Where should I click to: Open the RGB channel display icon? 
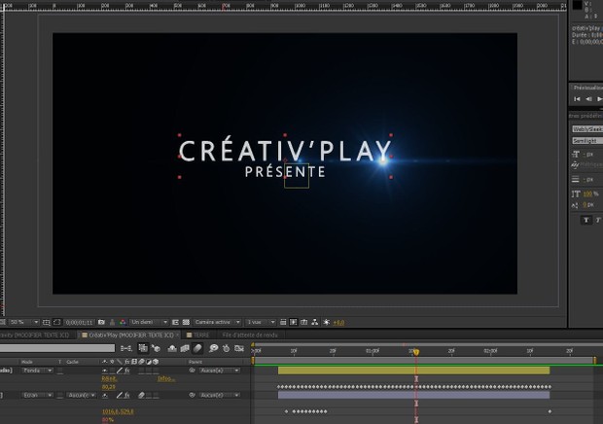click(x=123, y=322)
